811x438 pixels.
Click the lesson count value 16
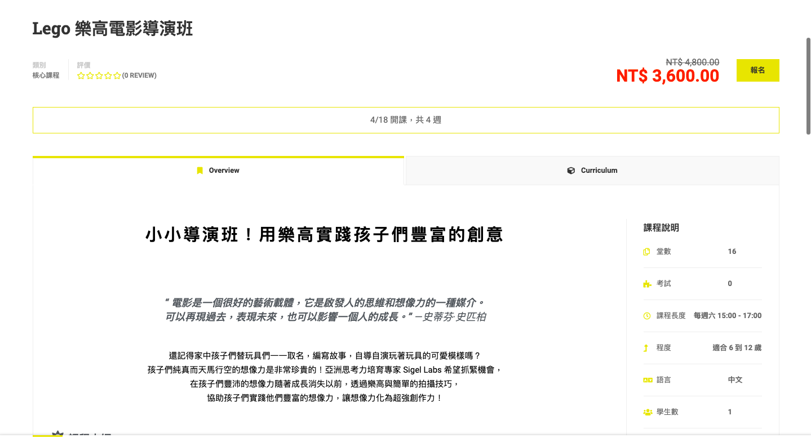(x=732, y=252)
